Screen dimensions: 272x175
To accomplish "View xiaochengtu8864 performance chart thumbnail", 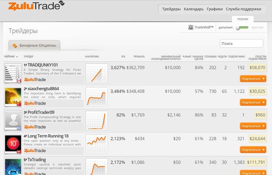I will pos(97,97).
